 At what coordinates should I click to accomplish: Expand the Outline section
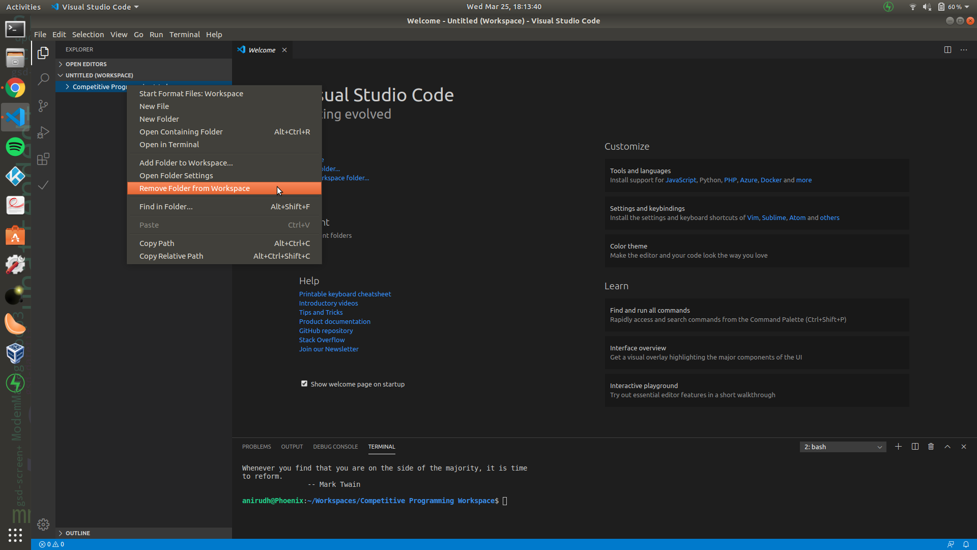(77, 533)
